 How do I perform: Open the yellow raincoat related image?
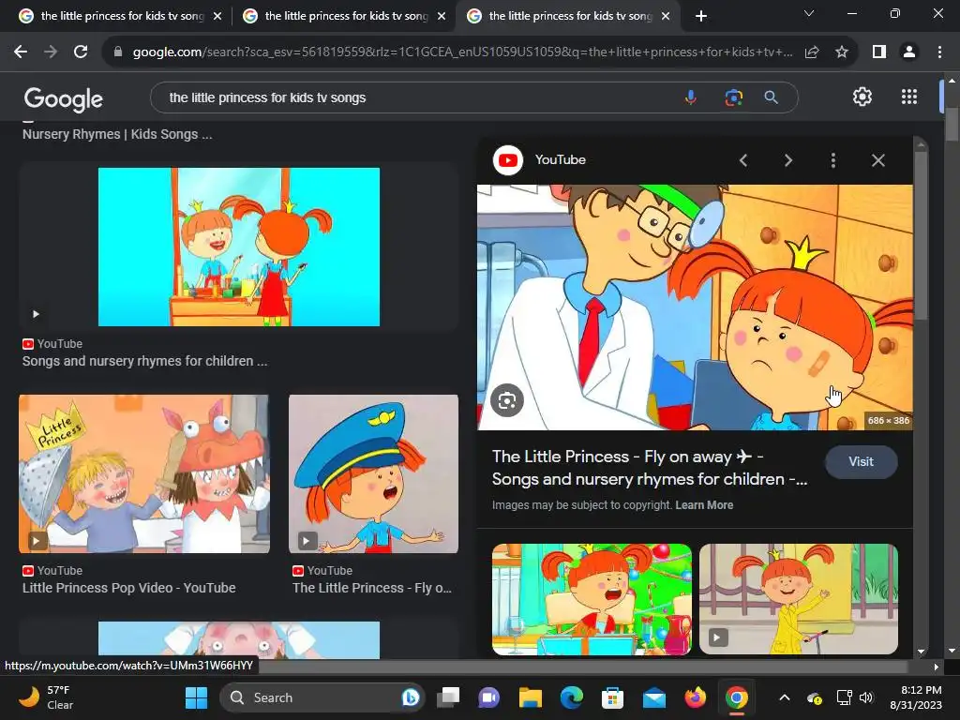pos(799,599)
